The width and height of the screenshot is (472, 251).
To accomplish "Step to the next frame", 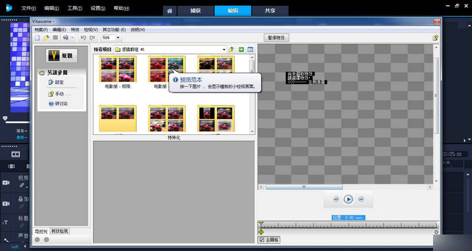I will pos(361,199).
